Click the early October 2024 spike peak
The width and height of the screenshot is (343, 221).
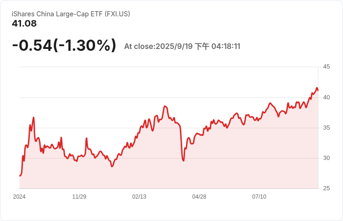coord(34,117)
